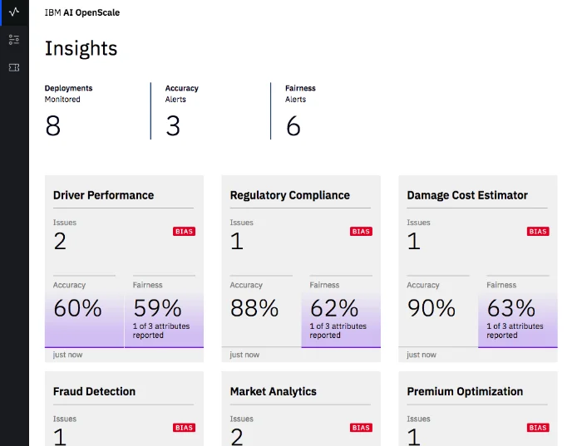
Task: Open the support ticket icon in sidebar
Action: pyautogui.click(x=14, y=67)
